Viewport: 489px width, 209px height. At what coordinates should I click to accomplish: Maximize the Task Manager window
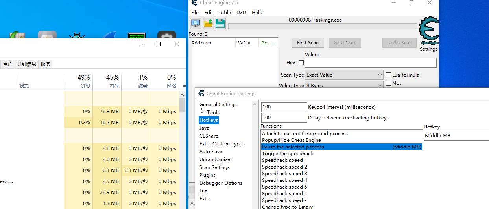point(159,44)
